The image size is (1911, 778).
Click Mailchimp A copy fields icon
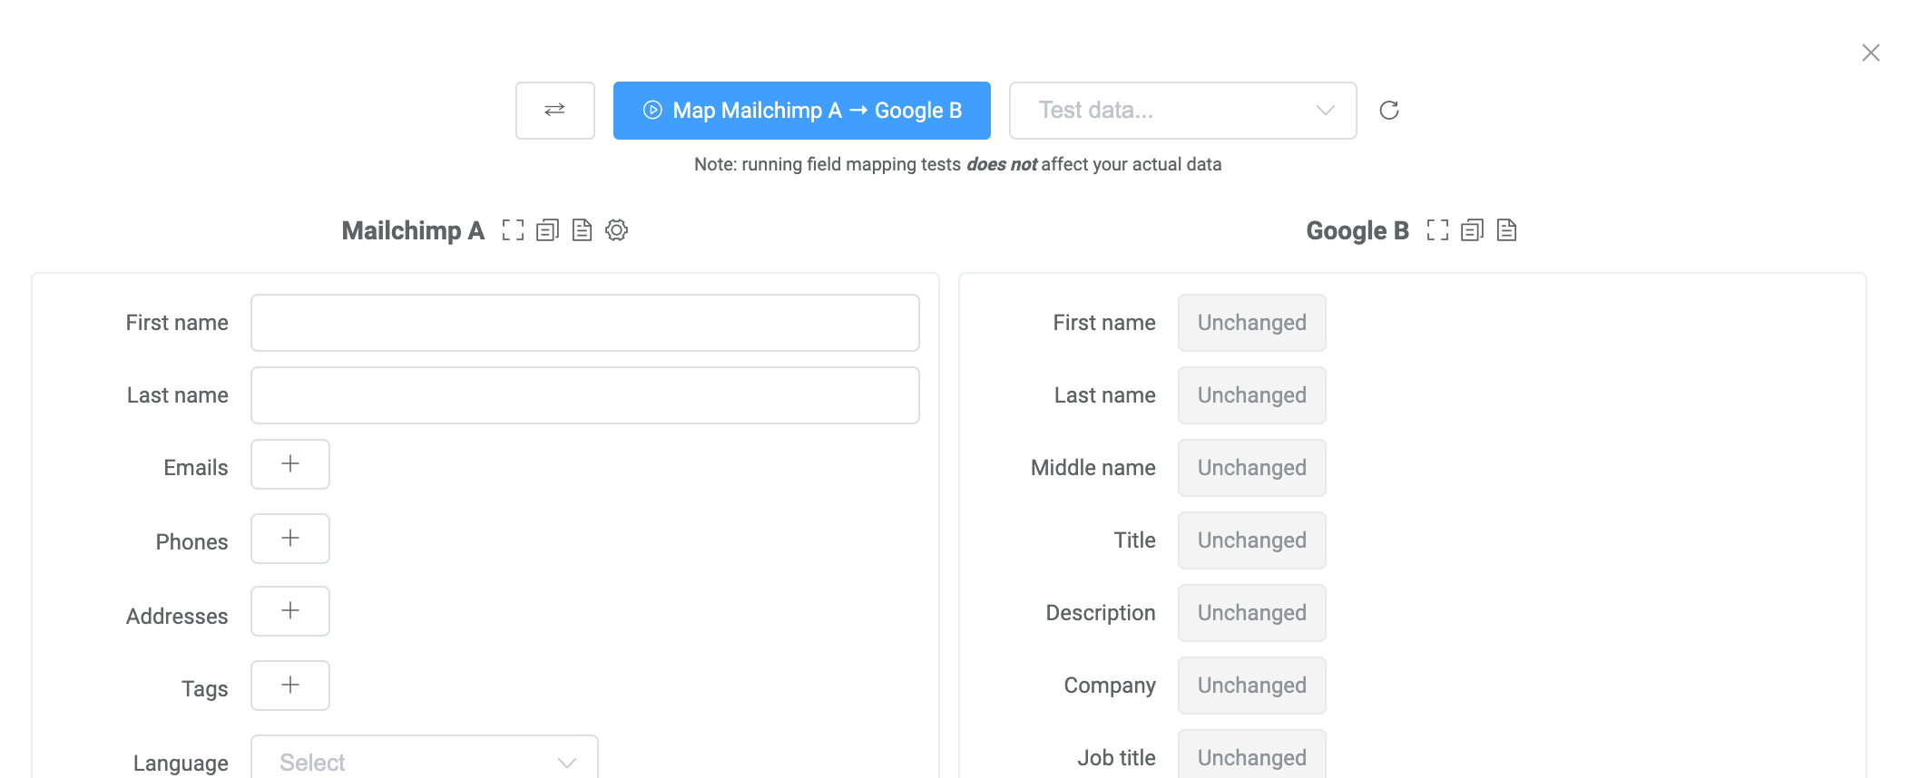click(547, 230)
